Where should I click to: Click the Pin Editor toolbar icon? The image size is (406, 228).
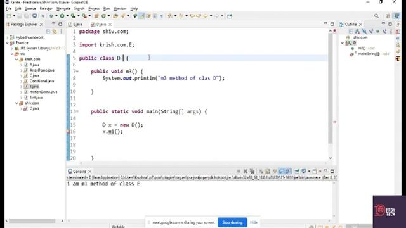tap(230, 16)
